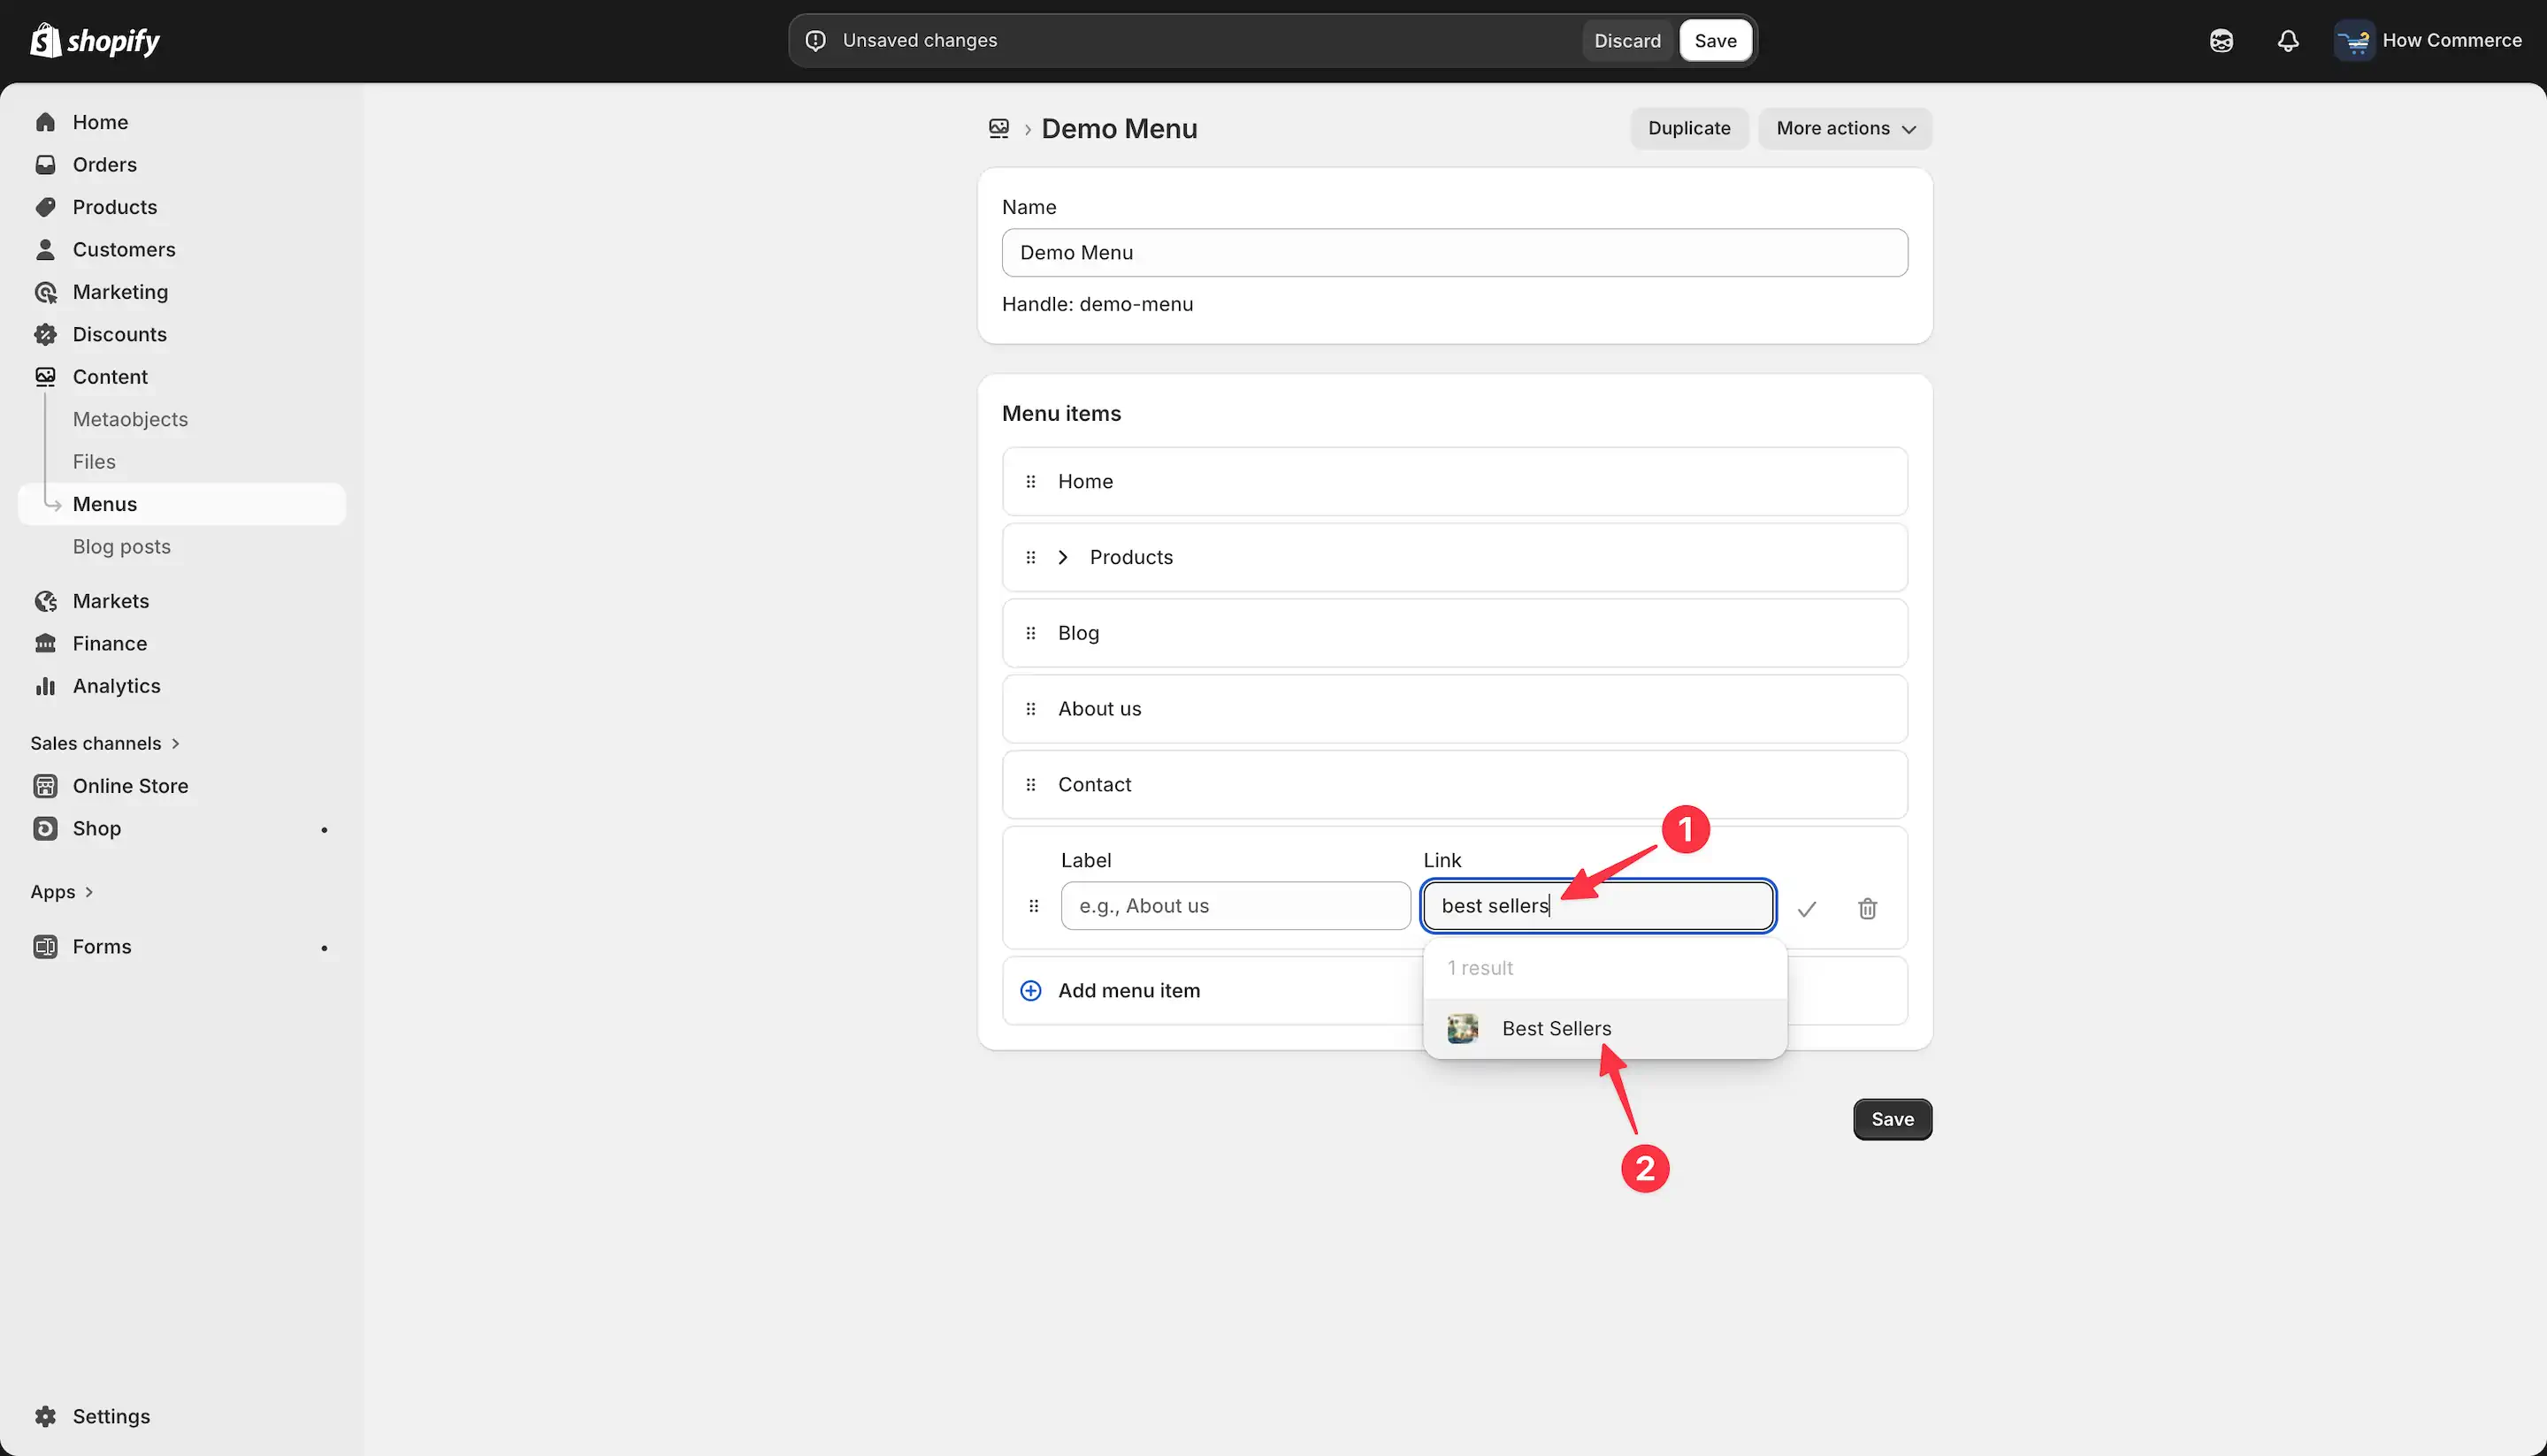Viewport: 2547px width, 1456px height.
Task: Open the Sidekick assistant icon
Action: pyautogui.click(x=2221, y=41)
